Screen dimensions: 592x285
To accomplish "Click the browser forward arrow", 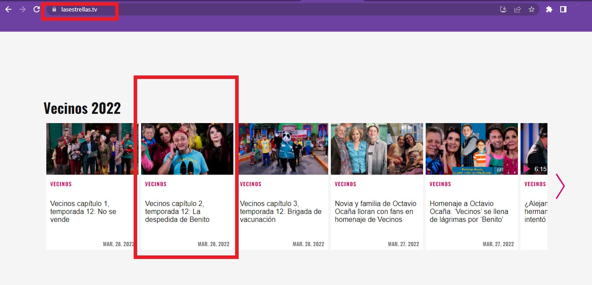I will click(22, 9).
